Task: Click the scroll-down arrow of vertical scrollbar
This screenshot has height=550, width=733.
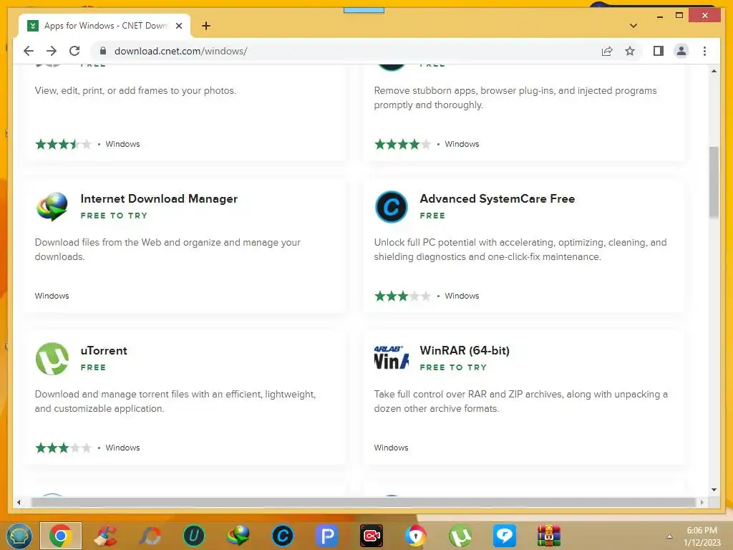Action: [714, 490]
